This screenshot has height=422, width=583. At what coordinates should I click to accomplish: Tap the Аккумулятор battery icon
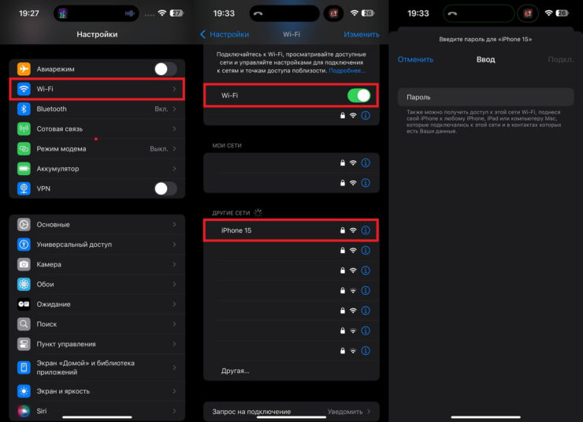point(24,169)
